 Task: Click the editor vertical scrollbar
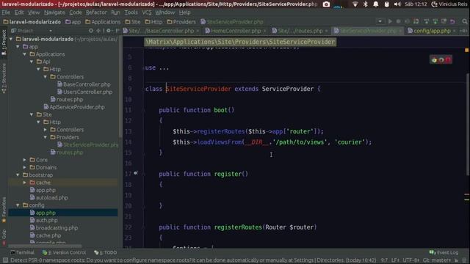[468, 124]
